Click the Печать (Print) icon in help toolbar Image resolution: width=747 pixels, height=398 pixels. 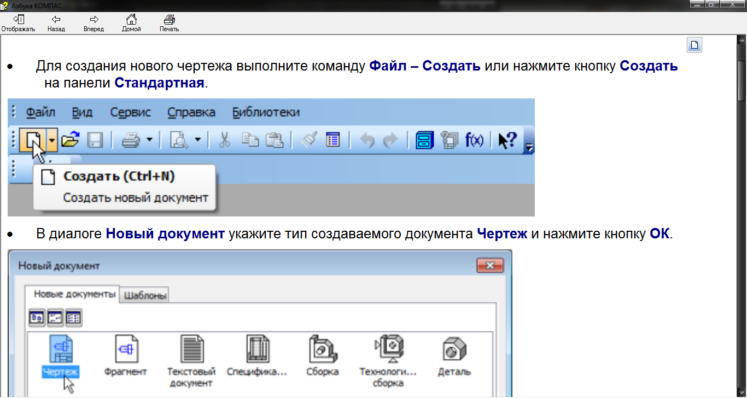169,19
